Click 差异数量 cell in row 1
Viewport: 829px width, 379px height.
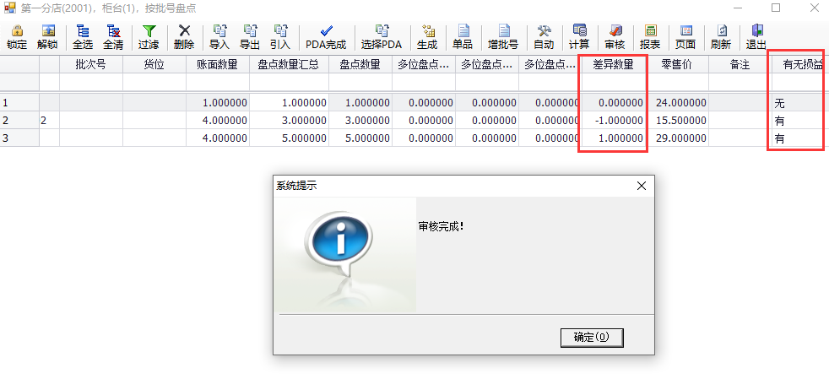(614, 103)
